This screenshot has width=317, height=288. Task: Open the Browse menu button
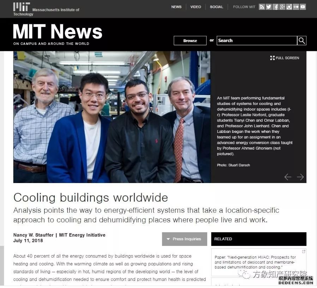point(190,41)
